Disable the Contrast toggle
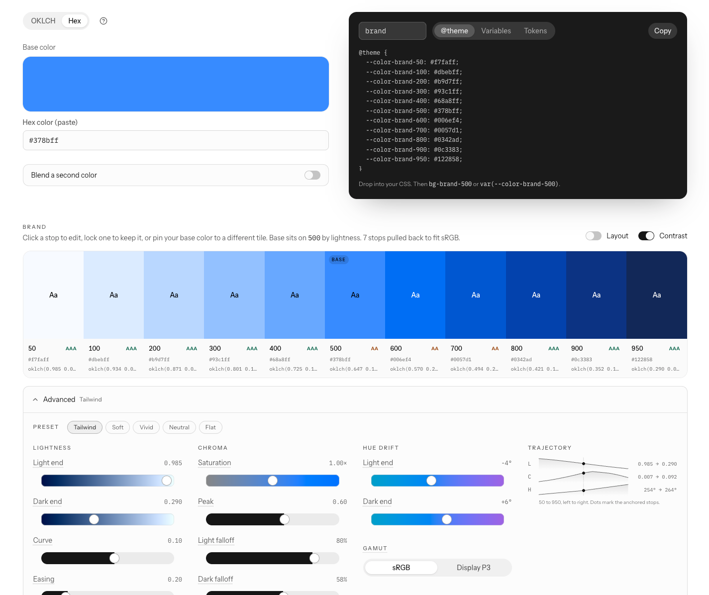This screenshot has width=709, height=595. point(646,236)
